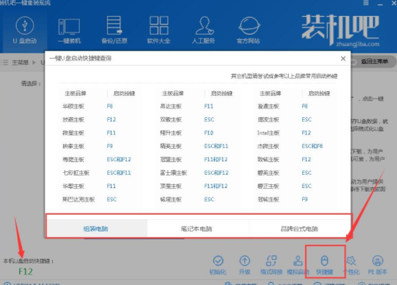397x285 pixels.
Task: Close the hotkey query dialog
Action: [343, 59]
